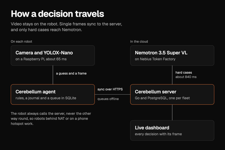This screenshot has width=225, height=150.
Task: Click the 'hard cases' connector label
Action: [183, 73]
